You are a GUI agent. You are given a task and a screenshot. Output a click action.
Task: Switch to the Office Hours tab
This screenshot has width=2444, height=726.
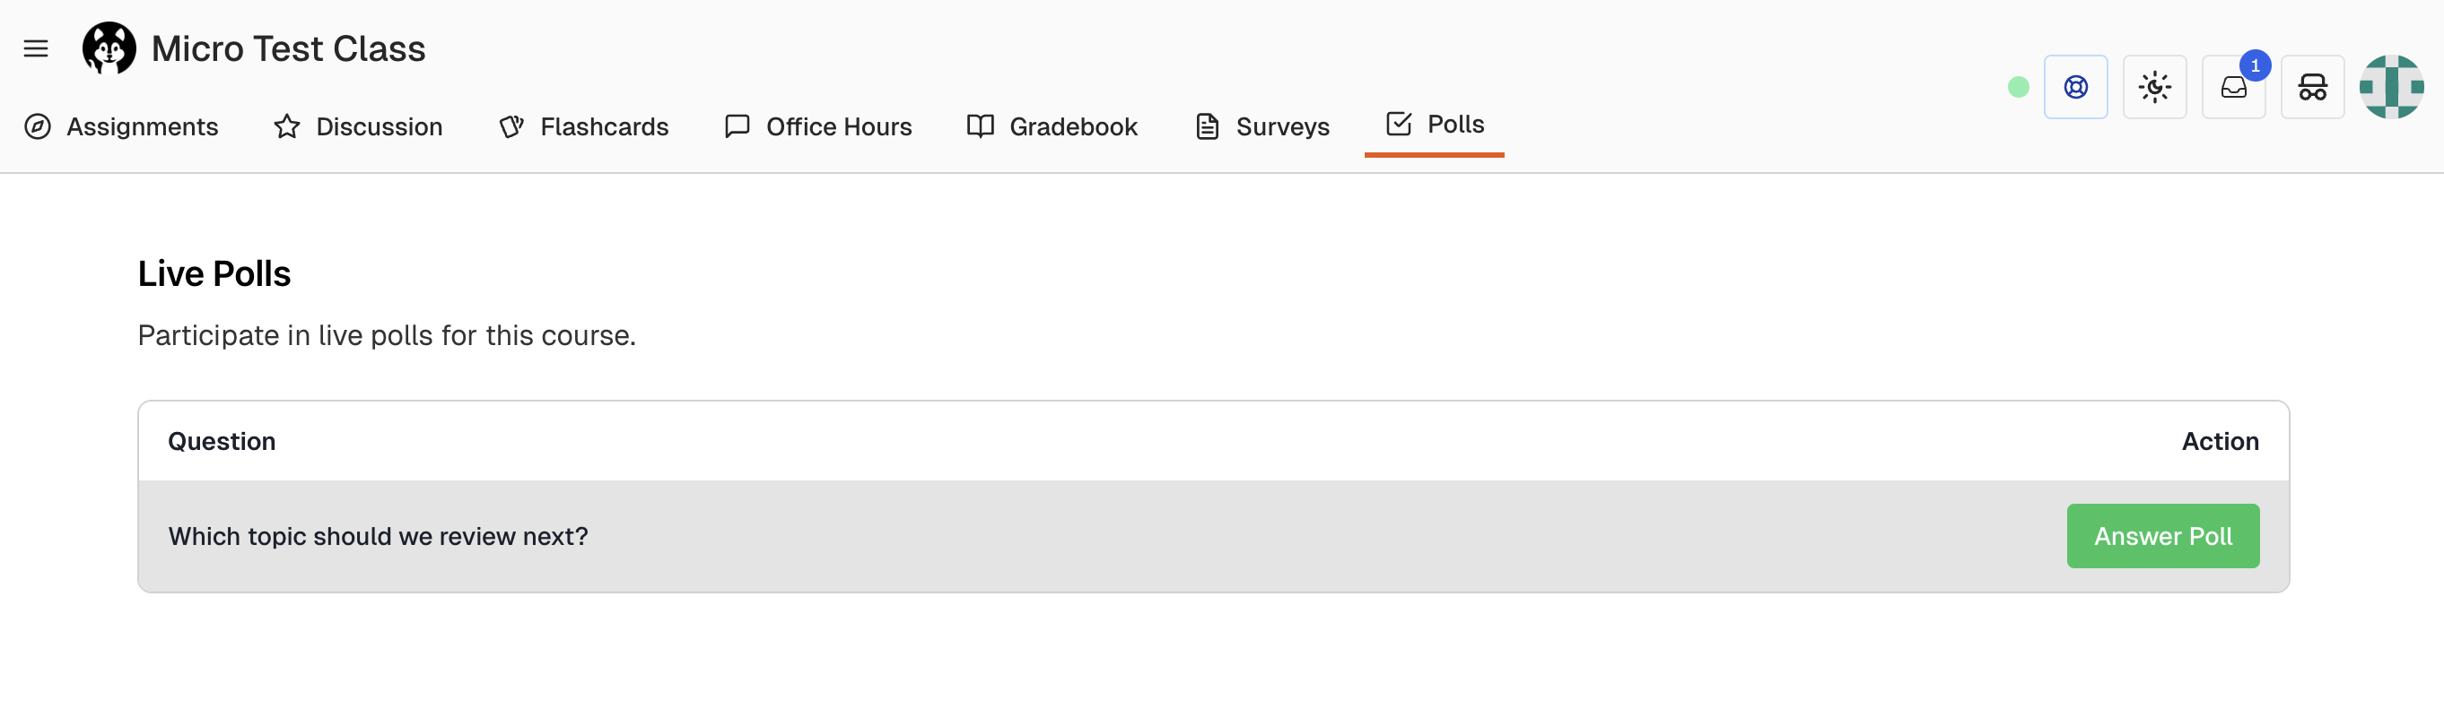point(839,126)
